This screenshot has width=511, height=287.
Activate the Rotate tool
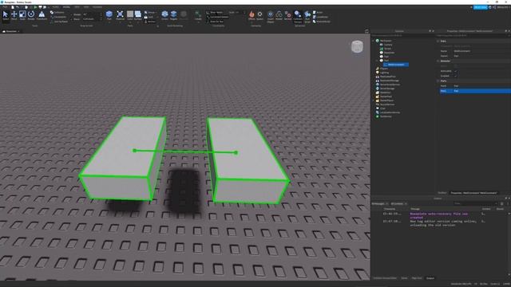[31, 15]
